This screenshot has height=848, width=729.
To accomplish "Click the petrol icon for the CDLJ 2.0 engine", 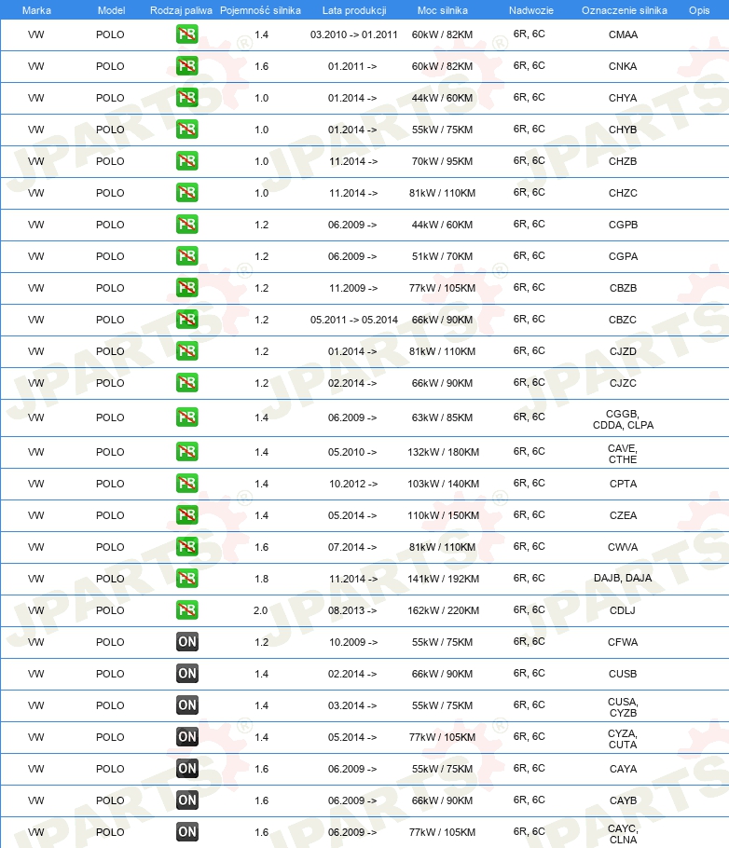I will coord(186,610).
